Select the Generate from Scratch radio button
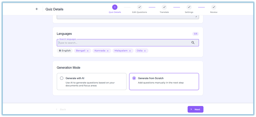The image size is (256, 117). click(x=134, y=78)
